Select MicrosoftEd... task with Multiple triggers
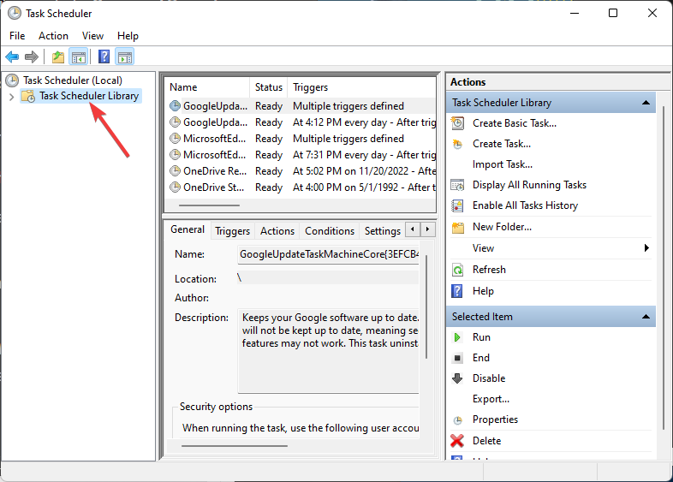Screen dimensions: 673x482 coord(301,139)
